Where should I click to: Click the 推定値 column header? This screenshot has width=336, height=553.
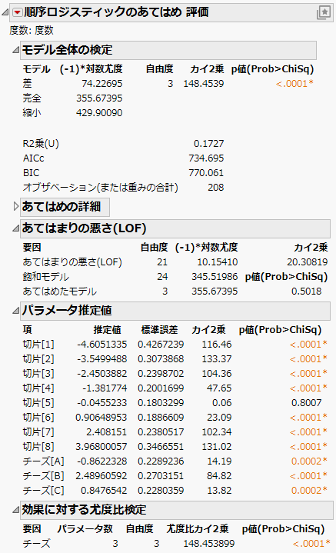107,330
